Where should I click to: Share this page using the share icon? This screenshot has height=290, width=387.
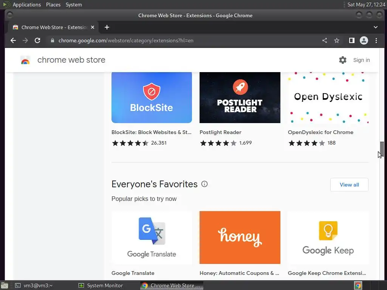pos(325,40)
